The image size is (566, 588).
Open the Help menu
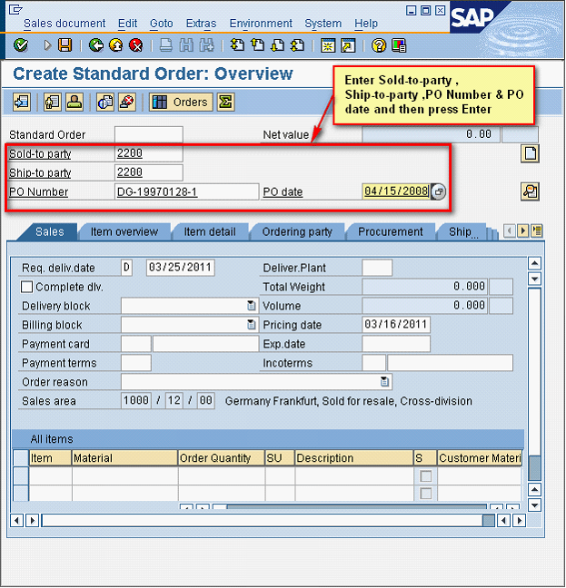(x=366, y=24)
